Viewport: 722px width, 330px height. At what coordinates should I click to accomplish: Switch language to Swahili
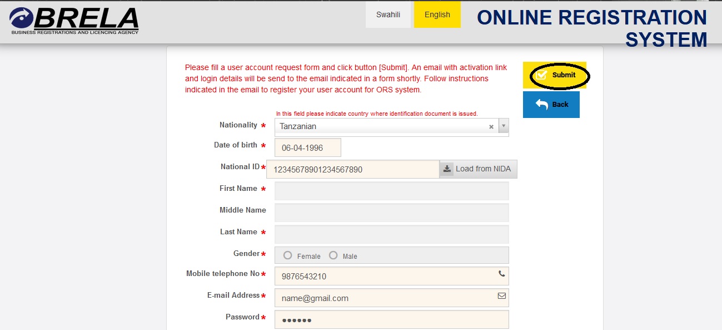pos(388,15)
